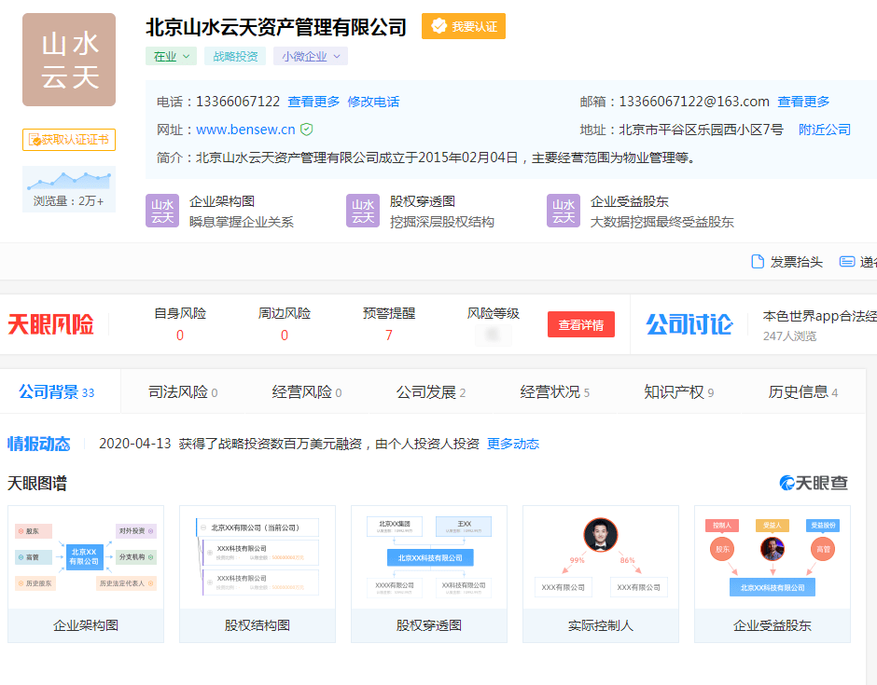Click the 战略投资 tag
The width and height of the screenshot is (877, 685).
pyautogui.click(x=235, y=56)
